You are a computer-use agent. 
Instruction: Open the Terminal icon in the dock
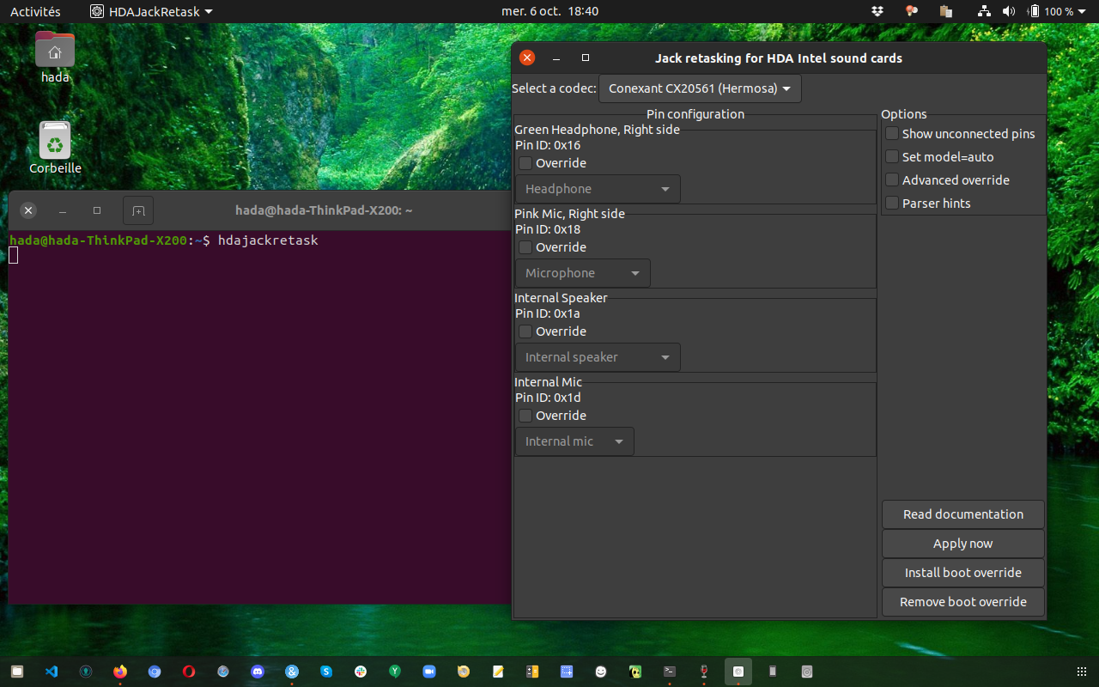(670, 672)
